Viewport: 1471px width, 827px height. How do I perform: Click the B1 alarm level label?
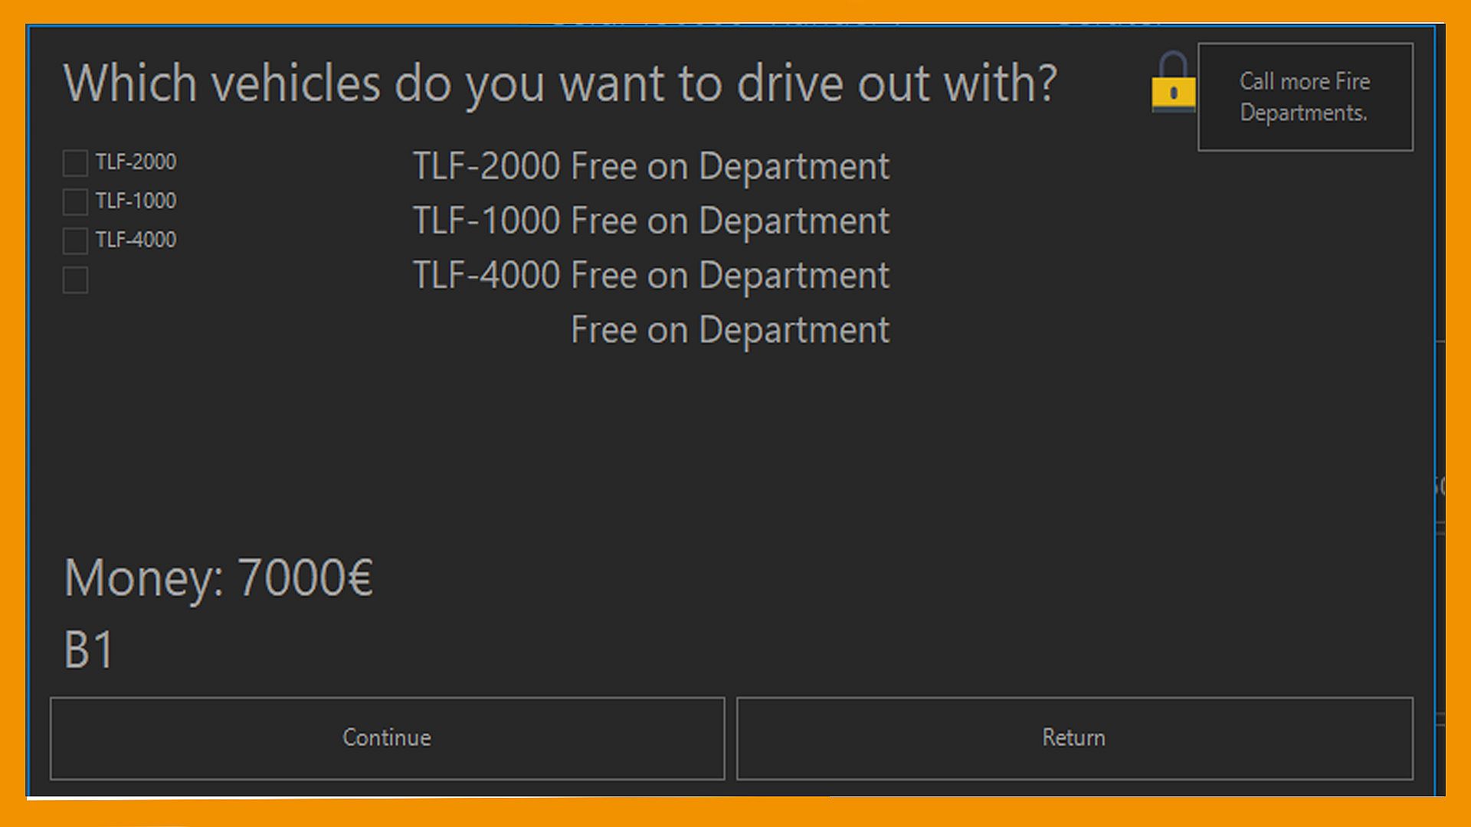pos(89,651)
